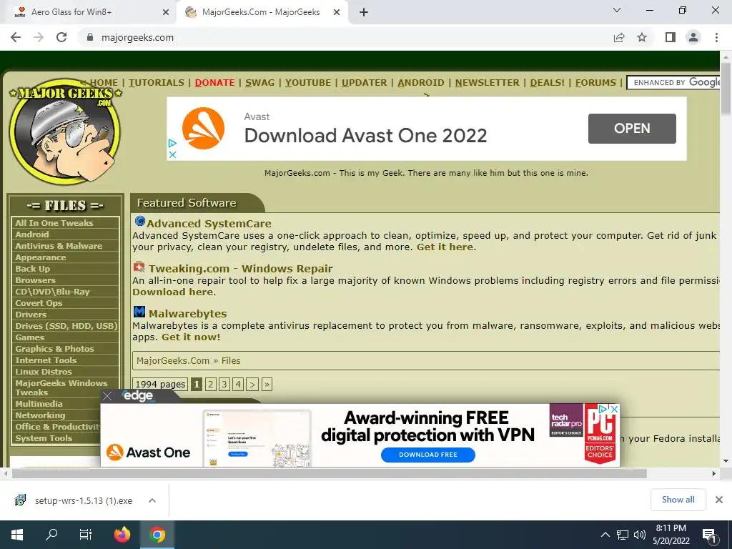
Task: Click the forward navigation arrow
Action: (x=39, y=37)
